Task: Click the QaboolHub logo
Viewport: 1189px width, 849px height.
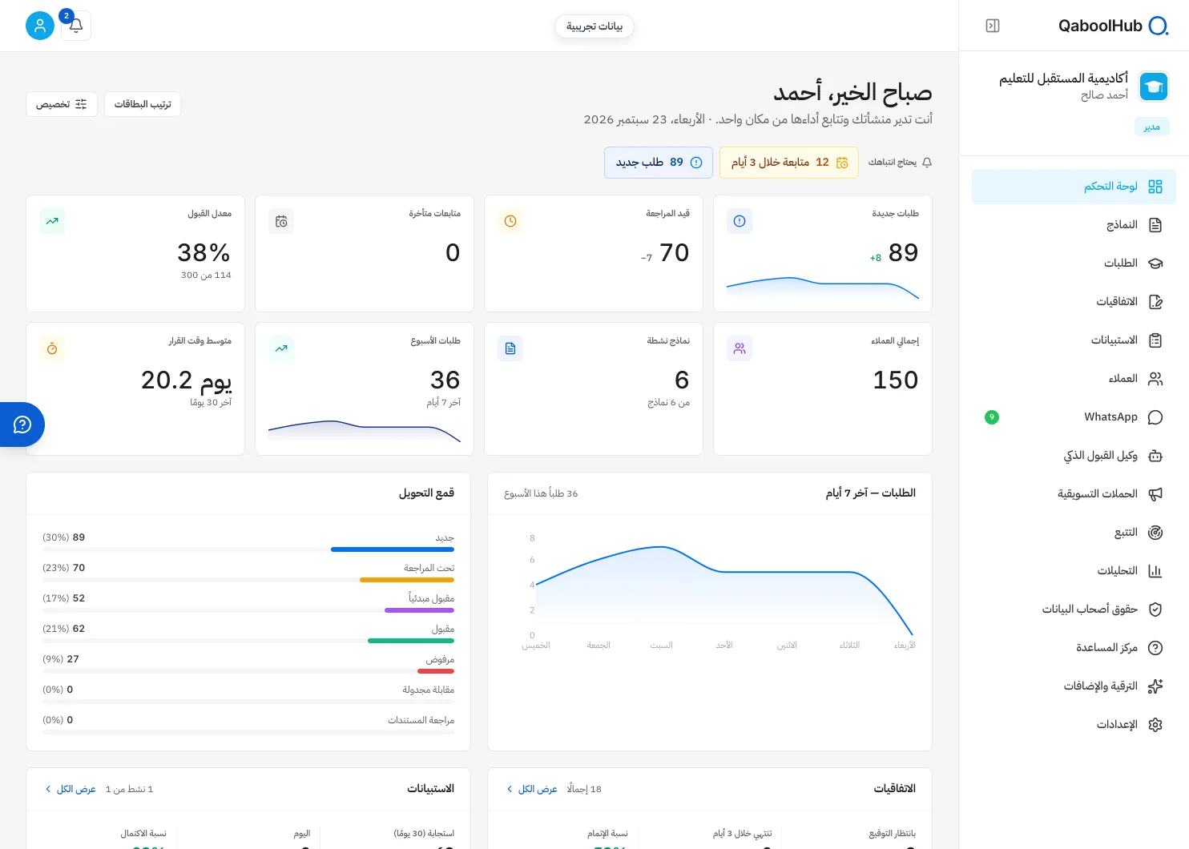Action: tap(1113, 26)
